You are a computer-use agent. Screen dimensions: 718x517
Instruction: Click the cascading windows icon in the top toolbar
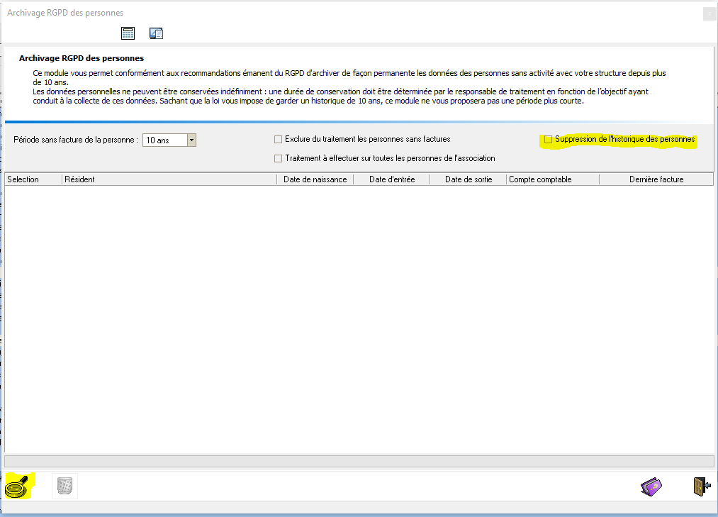tap(156, 33)
